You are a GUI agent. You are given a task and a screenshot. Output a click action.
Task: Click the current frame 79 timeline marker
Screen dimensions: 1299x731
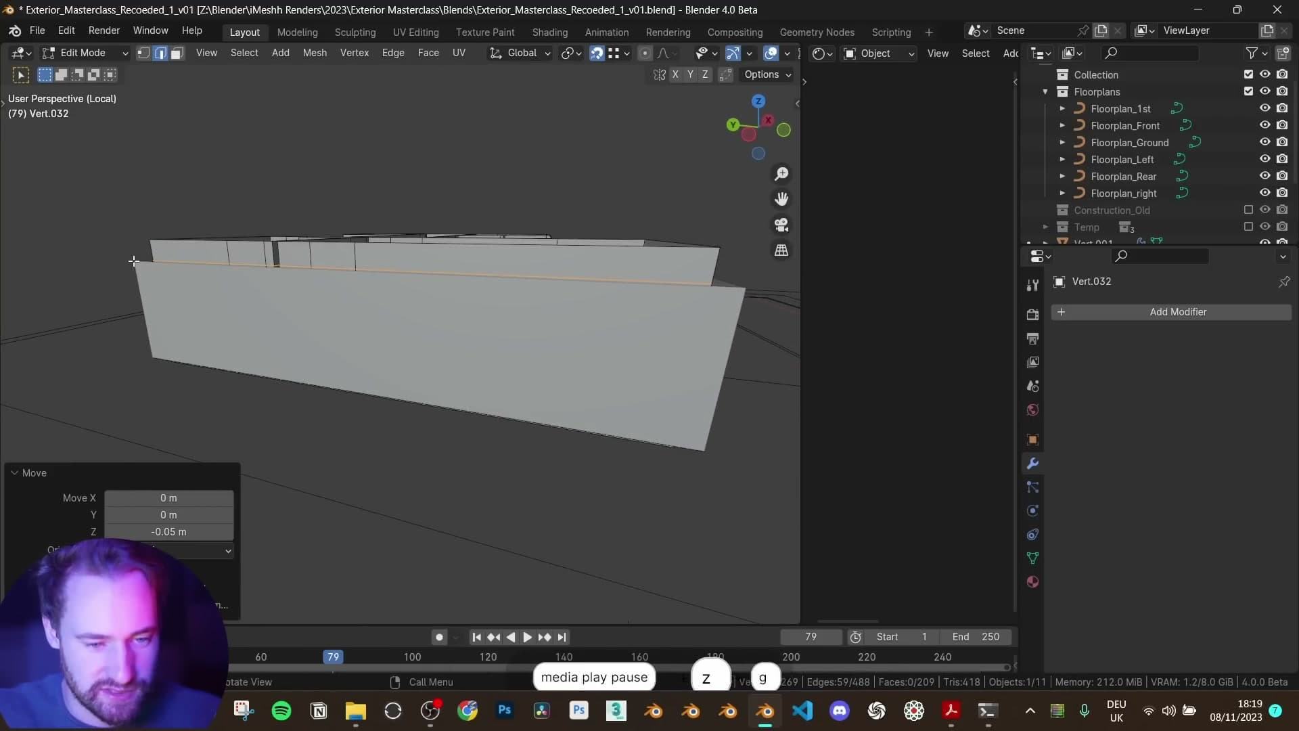click(x=333, y=657)
